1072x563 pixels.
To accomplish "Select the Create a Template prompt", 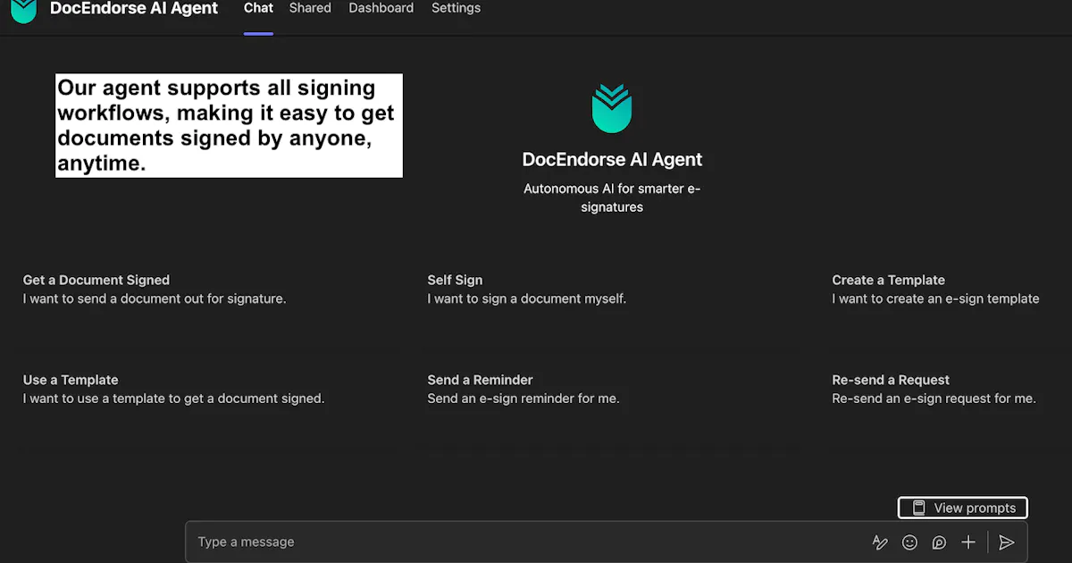I will (935, 290).
